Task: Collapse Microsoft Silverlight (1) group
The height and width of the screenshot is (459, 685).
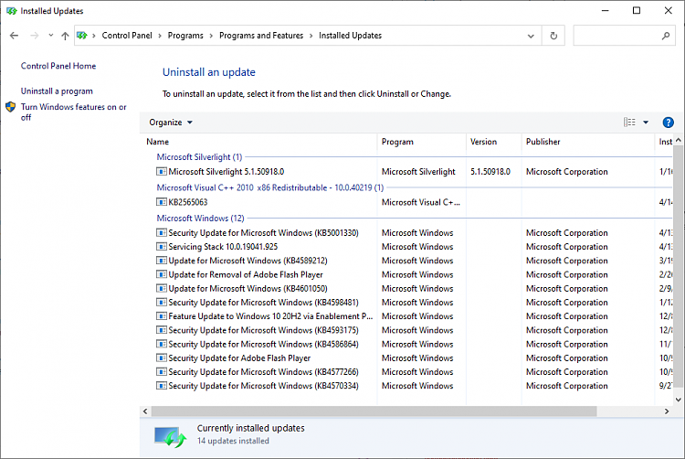Action: tap(199, 157)
